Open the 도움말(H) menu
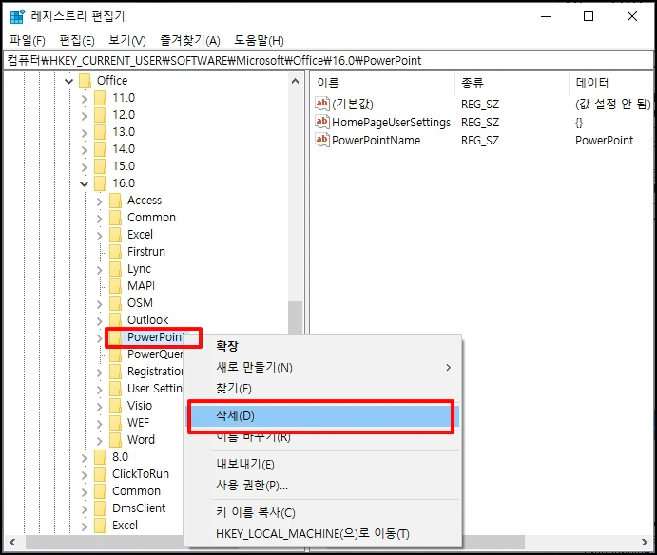This screenshot has height=555, width=657. tap(259, 41)
